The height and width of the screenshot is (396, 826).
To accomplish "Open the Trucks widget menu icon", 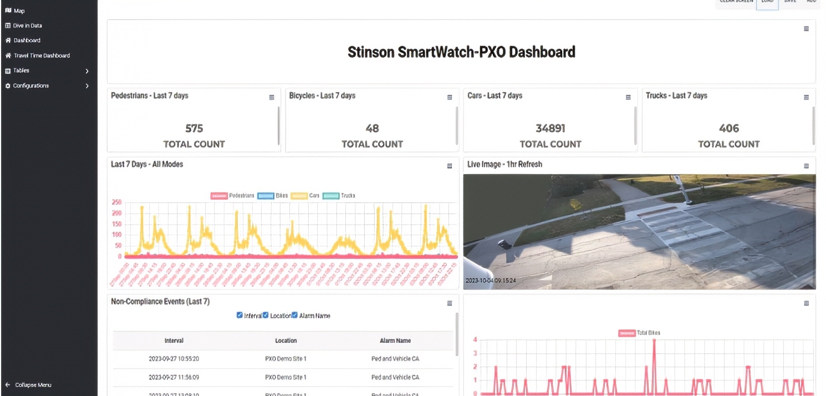I will 806,98.
